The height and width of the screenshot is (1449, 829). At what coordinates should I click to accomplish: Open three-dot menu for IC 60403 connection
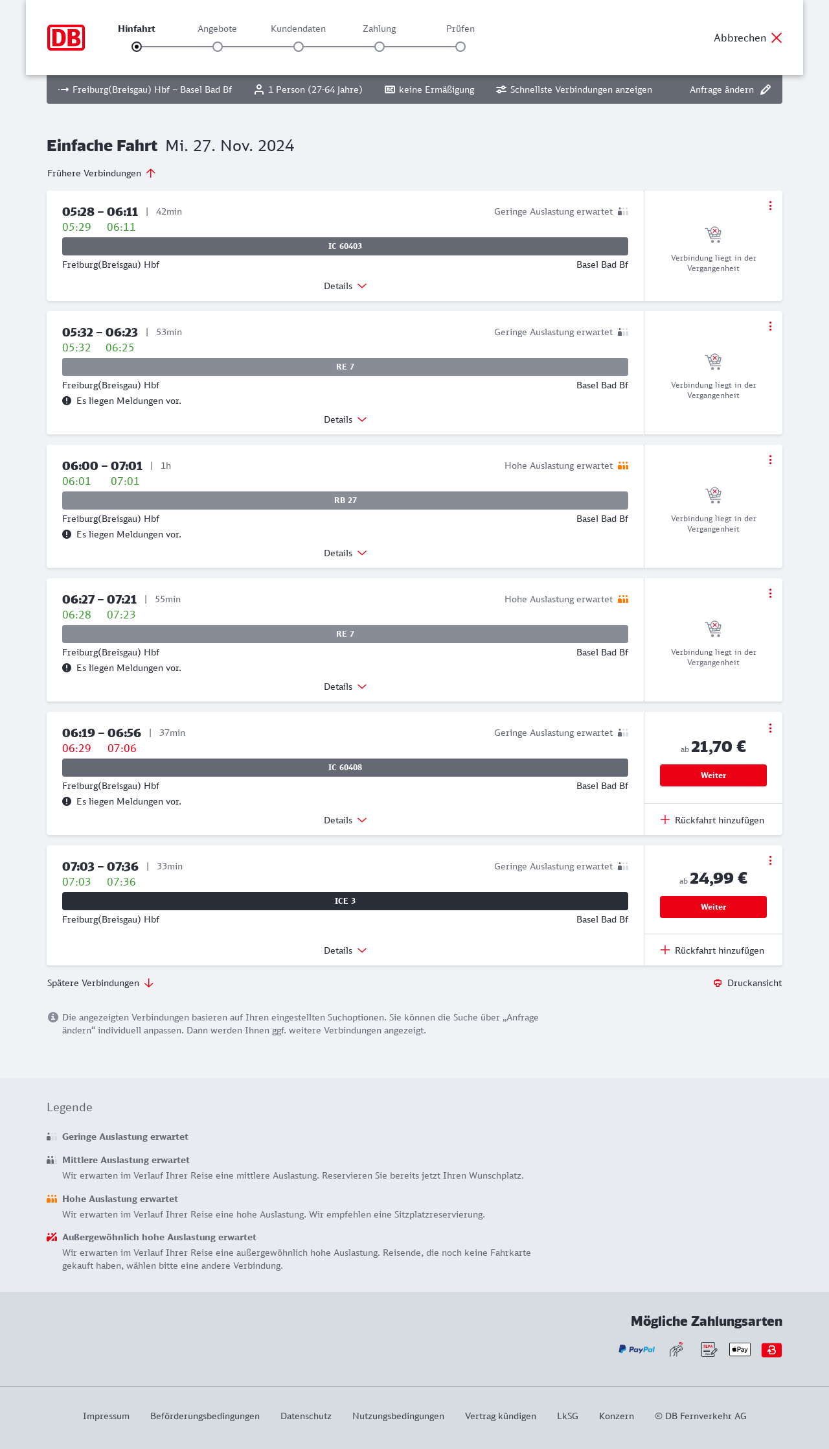point(770,206)
